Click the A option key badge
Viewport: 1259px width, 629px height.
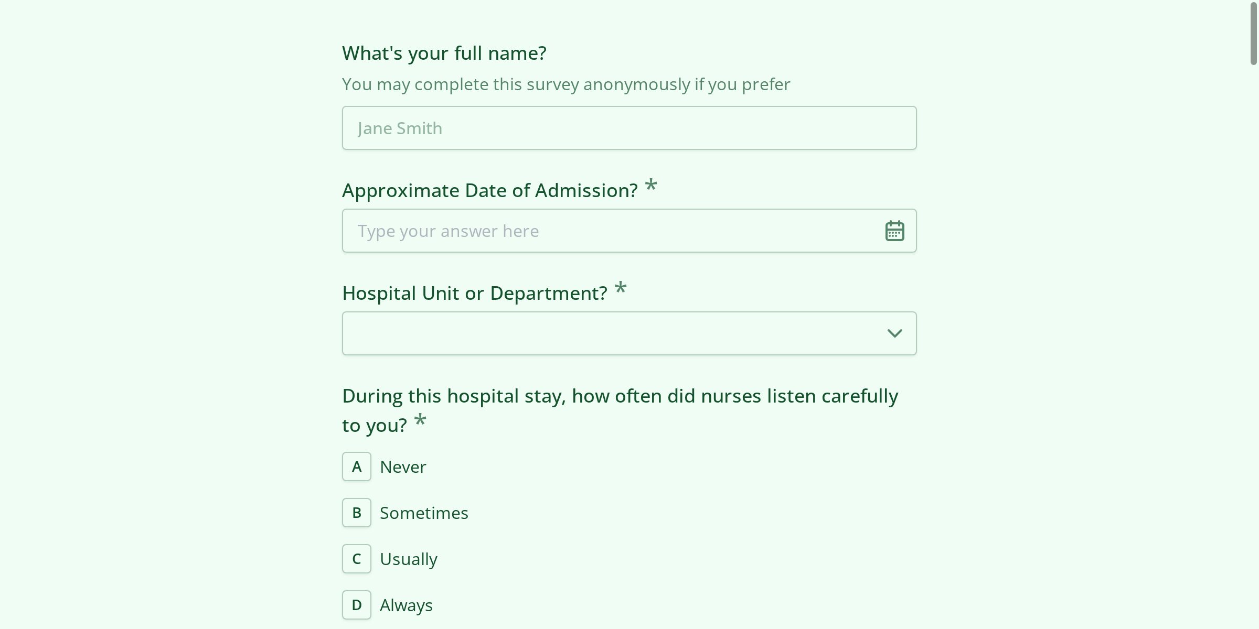tap(356, 467)
